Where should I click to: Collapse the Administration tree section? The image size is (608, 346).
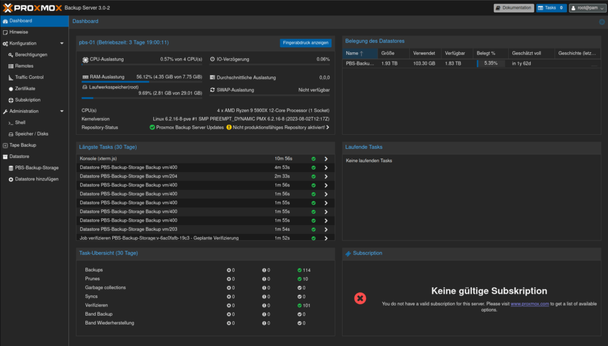tap(62, 111)
